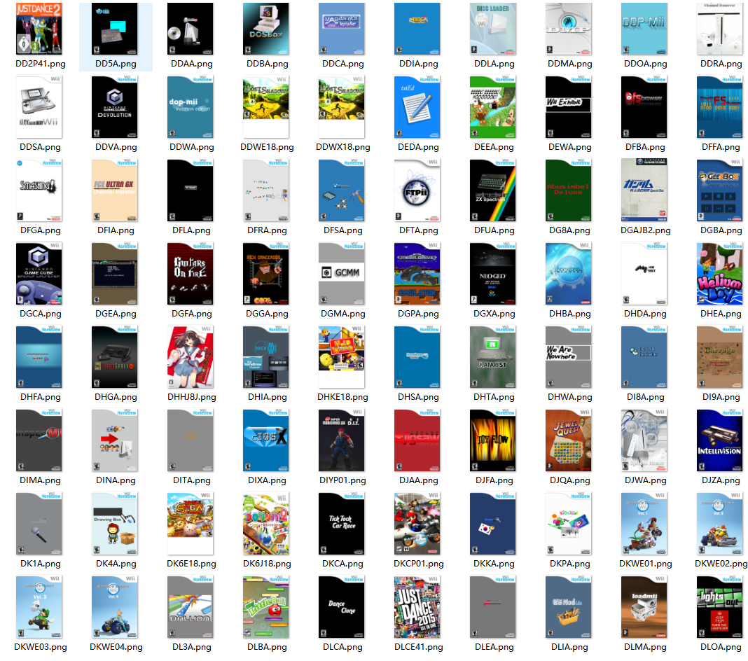Select the We Are Nowhere cover DHWA.png
This screenshot has width=748, height=661.
(569, 356)
